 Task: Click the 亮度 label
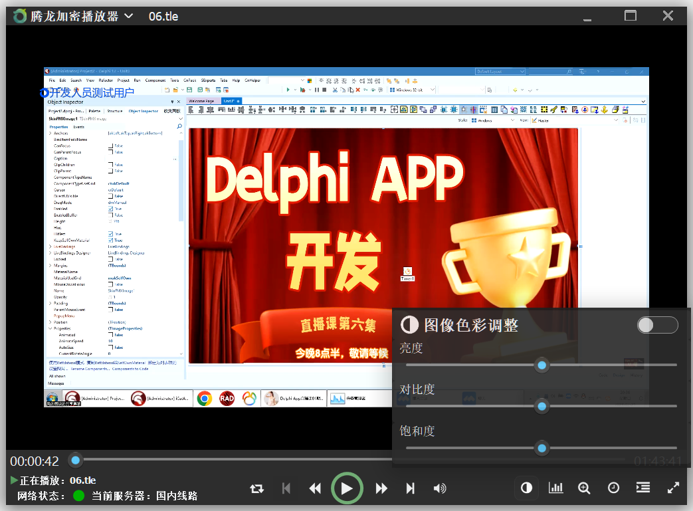(411, 348)
